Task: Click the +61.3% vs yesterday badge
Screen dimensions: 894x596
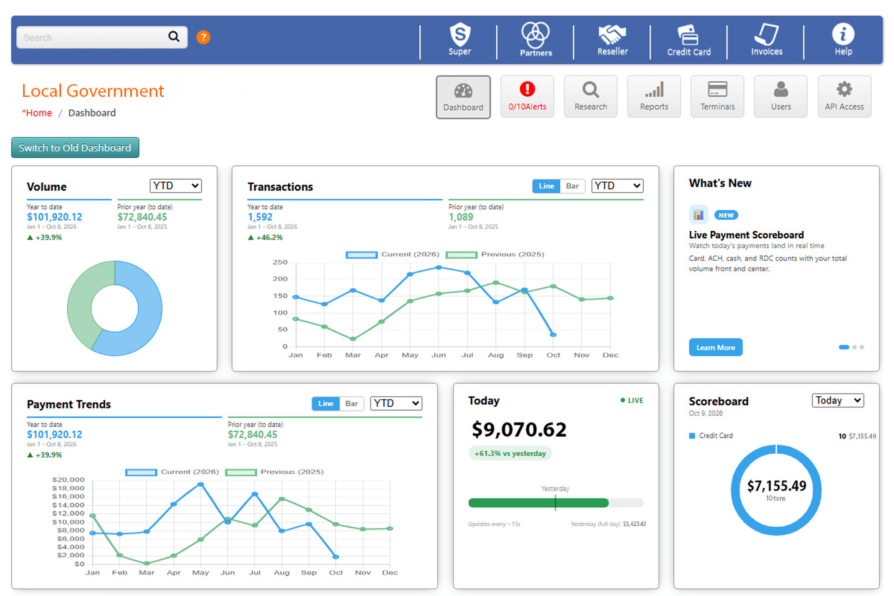Action: coord(510,453)
